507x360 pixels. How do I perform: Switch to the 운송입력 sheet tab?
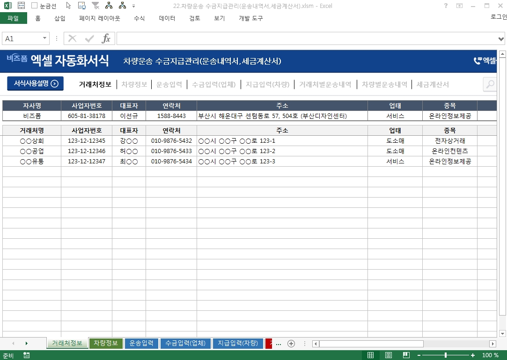(141, 344)
